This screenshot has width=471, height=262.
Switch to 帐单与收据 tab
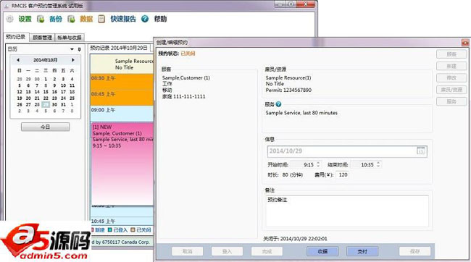click(70, 38)
